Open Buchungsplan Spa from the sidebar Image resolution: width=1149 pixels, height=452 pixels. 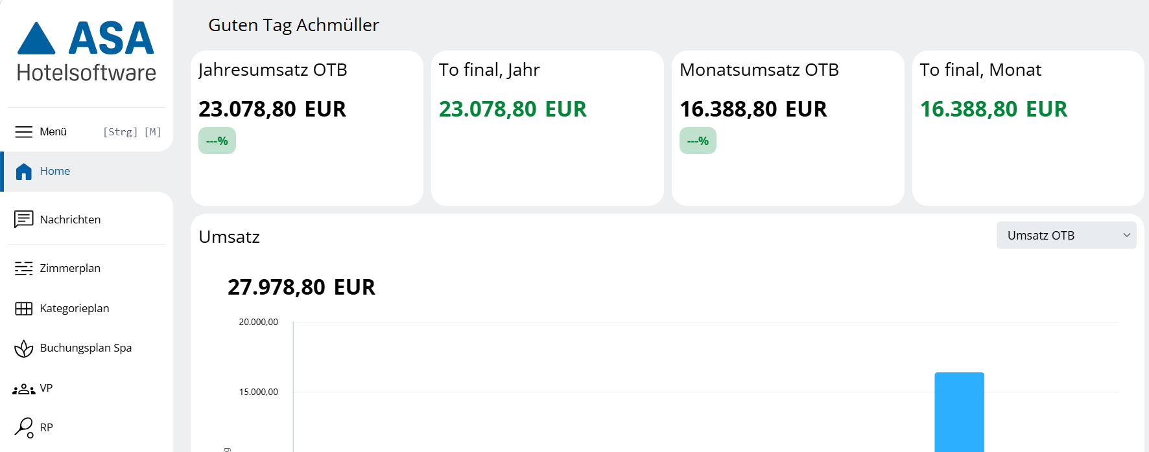pyautogui.click(x=87, y=348)
